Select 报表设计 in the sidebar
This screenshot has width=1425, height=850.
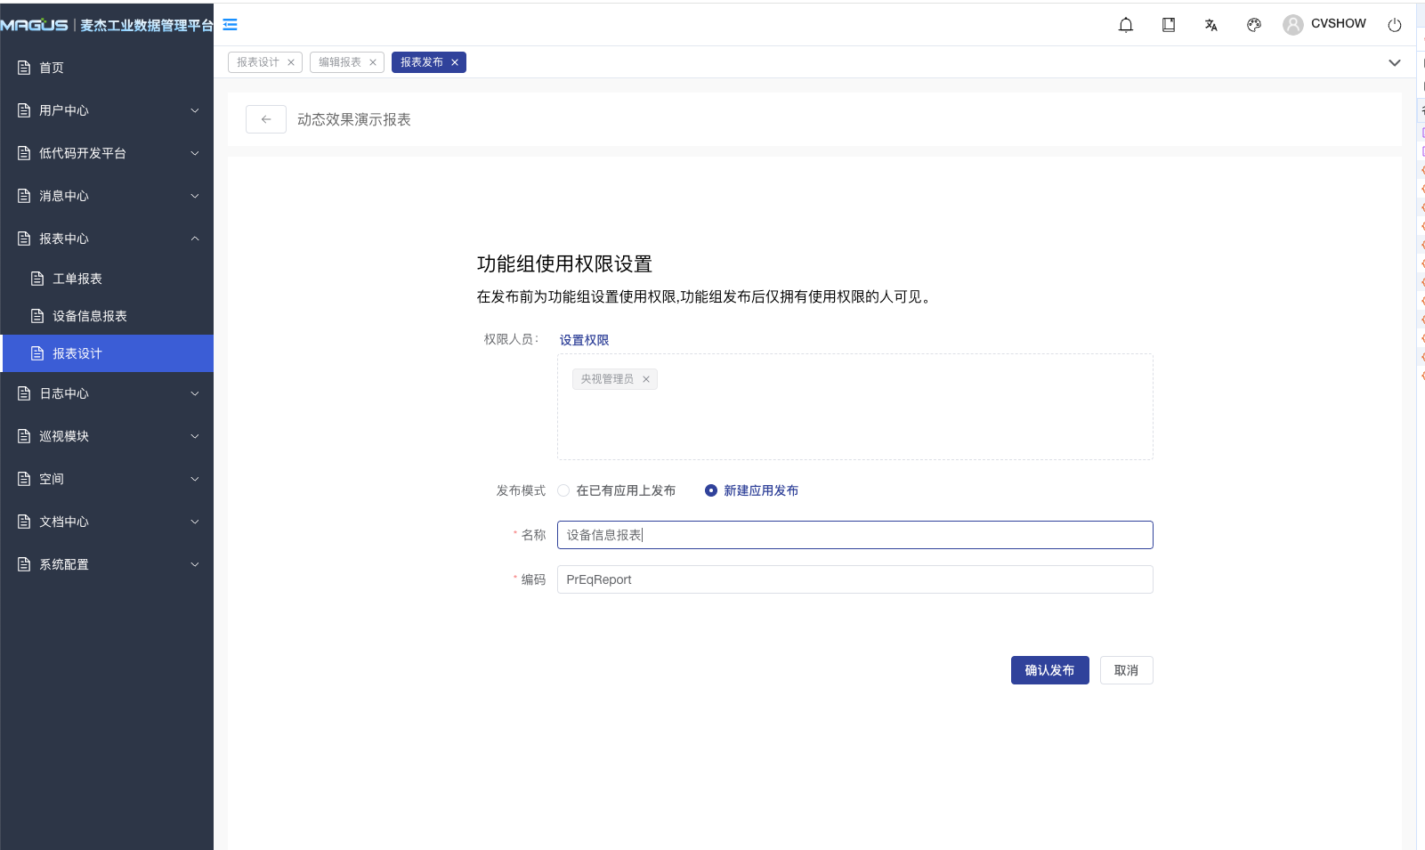coord(107,353)
